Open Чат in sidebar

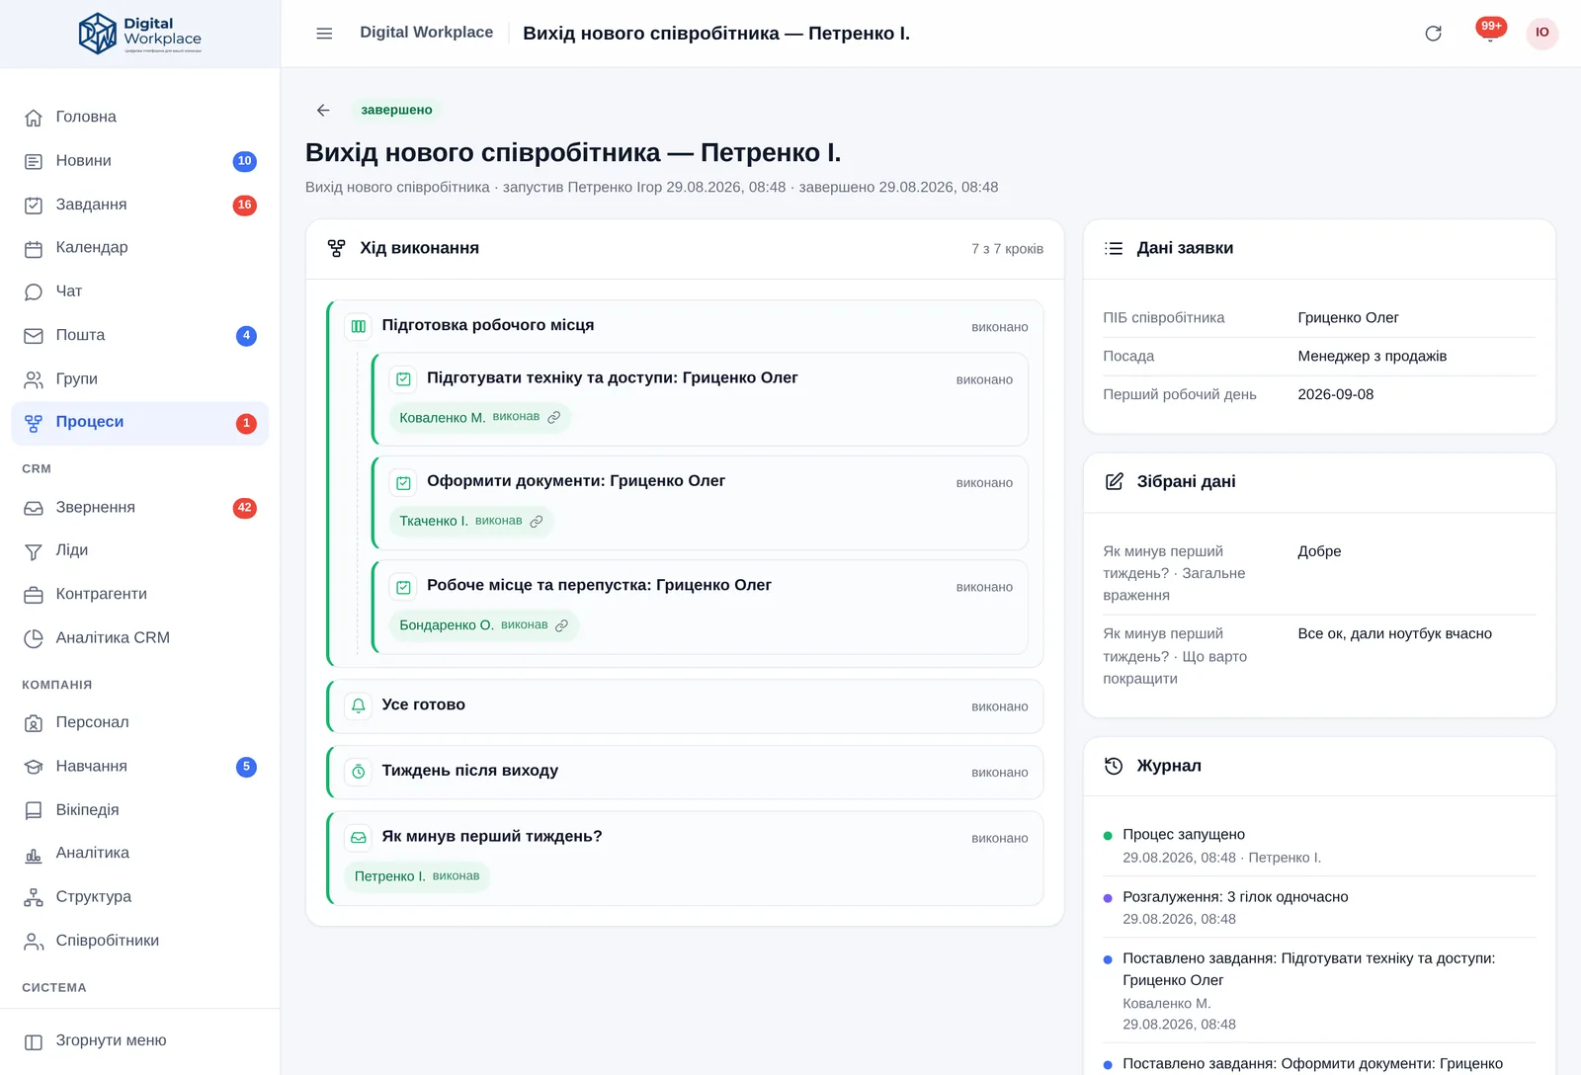coord(139,291)
